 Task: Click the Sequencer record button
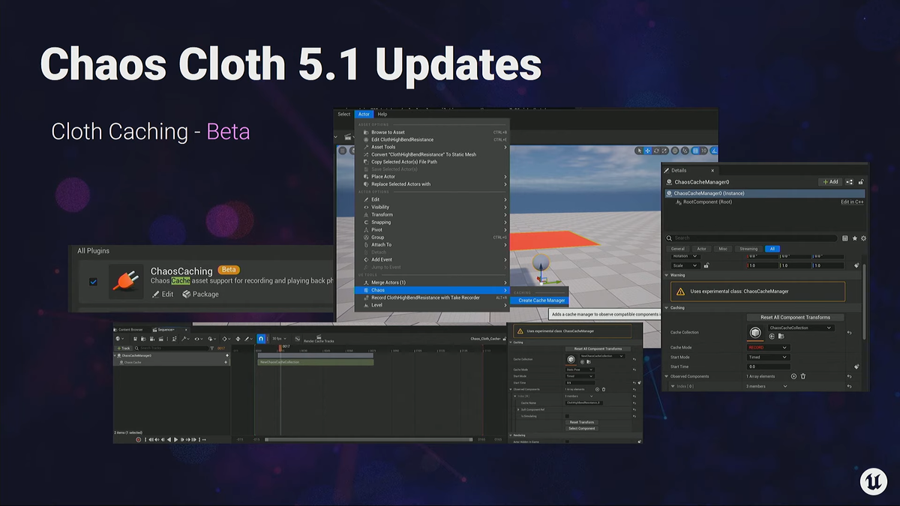coord(139,440)
